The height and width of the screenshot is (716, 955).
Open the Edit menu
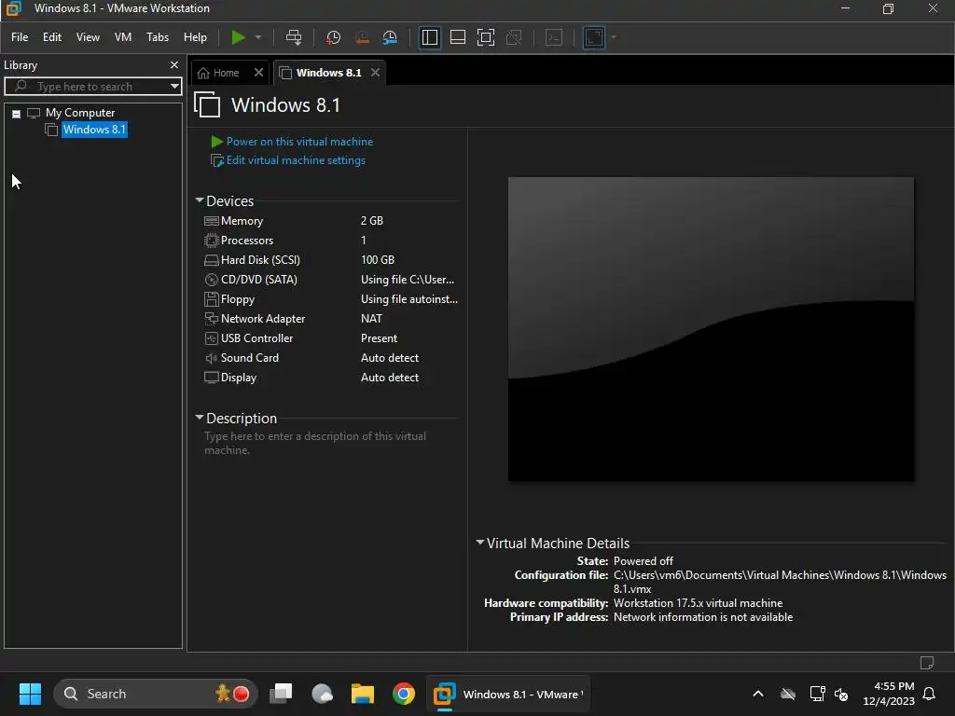point(52,37)
